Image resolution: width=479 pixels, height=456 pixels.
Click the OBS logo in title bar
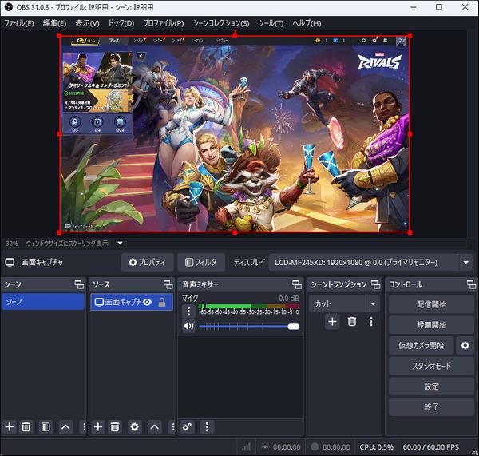click(x=9, y=7)
